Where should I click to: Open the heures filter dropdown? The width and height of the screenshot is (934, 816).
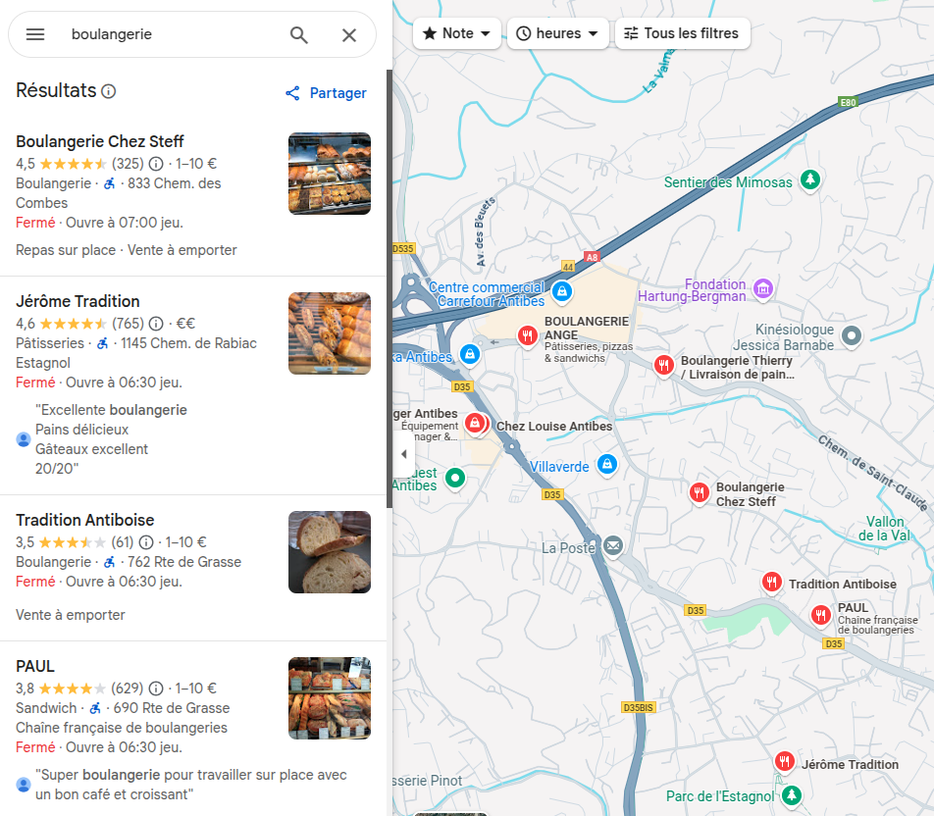click(x=557, y=33)
